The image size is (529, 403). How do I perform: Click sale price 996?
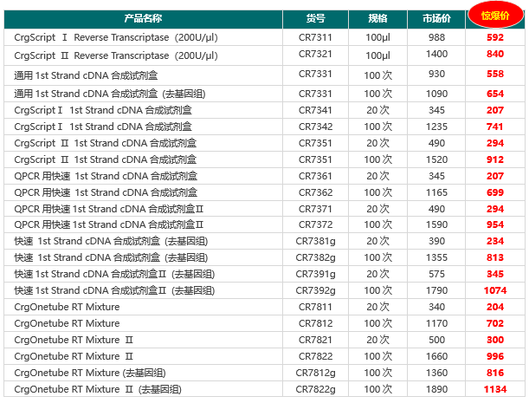[x=495, y=357]
